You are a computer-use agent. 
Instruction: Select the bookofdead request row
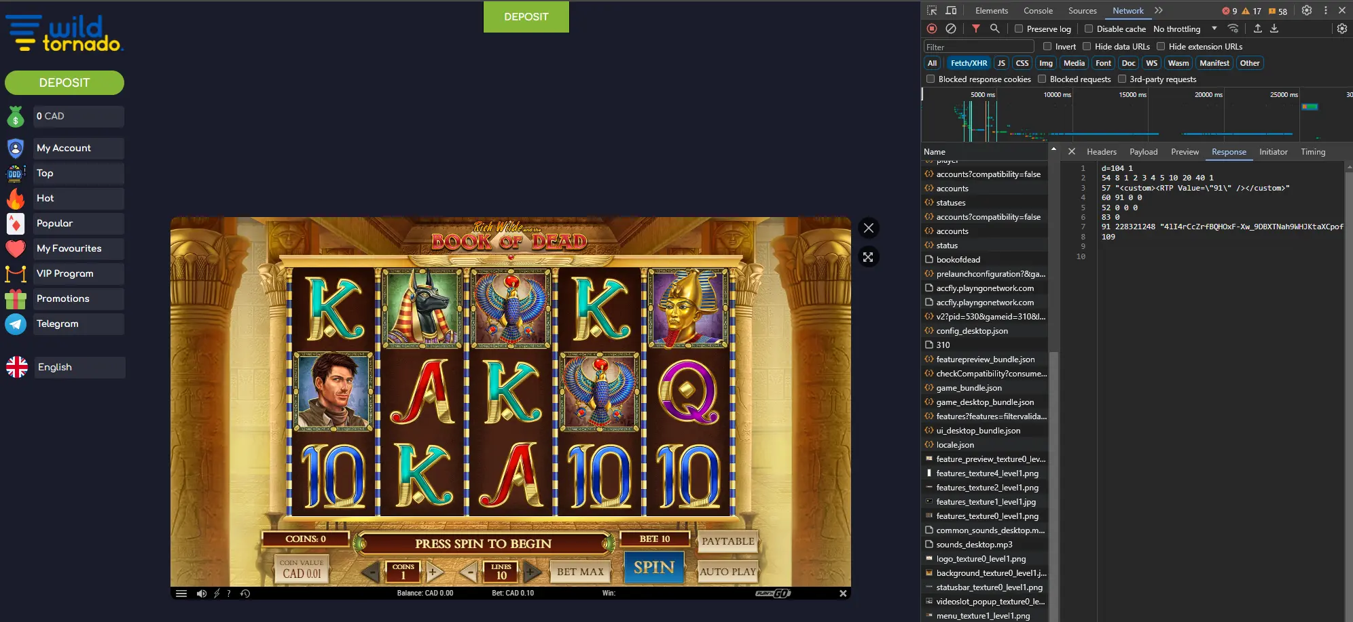tap(985, 260)
